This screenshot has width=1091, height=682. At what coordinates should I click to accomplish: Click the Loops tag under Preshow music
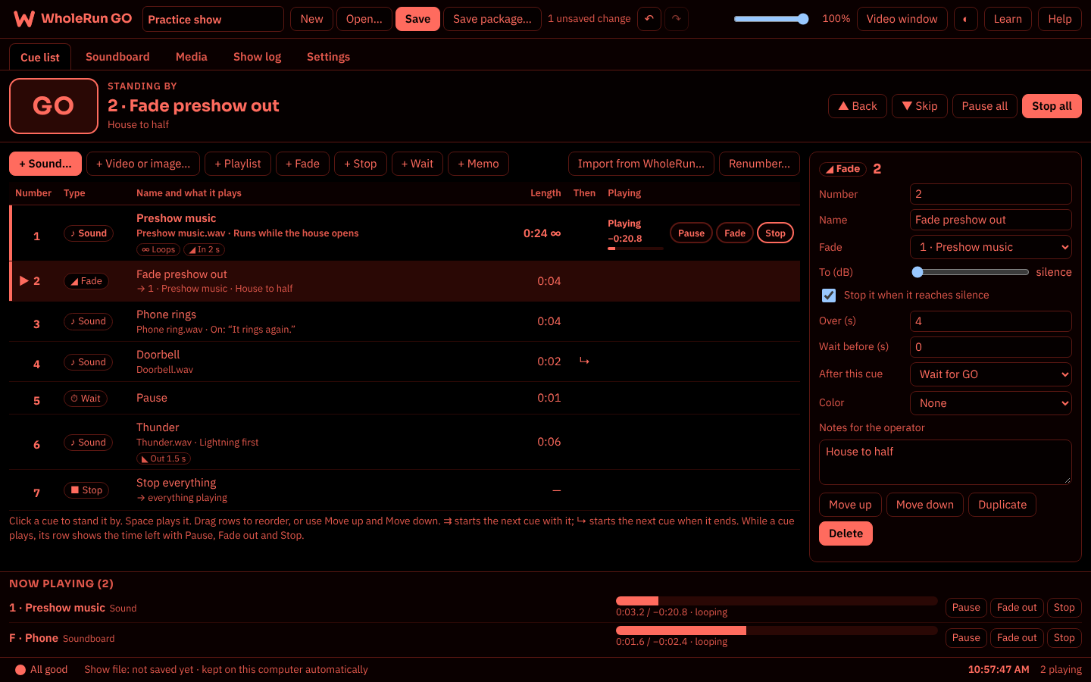158,249
